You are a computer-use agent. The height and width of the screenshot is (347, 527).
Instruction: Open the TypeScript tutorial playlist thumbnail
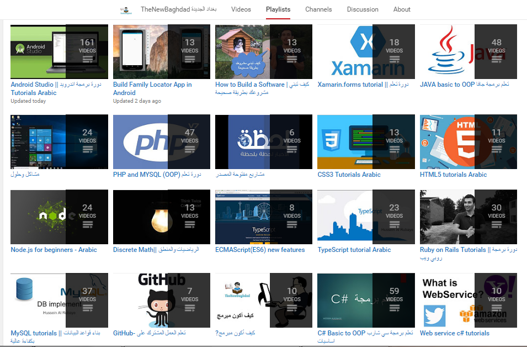[x=366, y=217]
